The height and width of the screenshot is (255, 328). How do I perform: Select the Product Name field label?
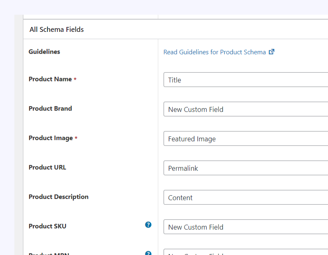[x=50, y=79]
